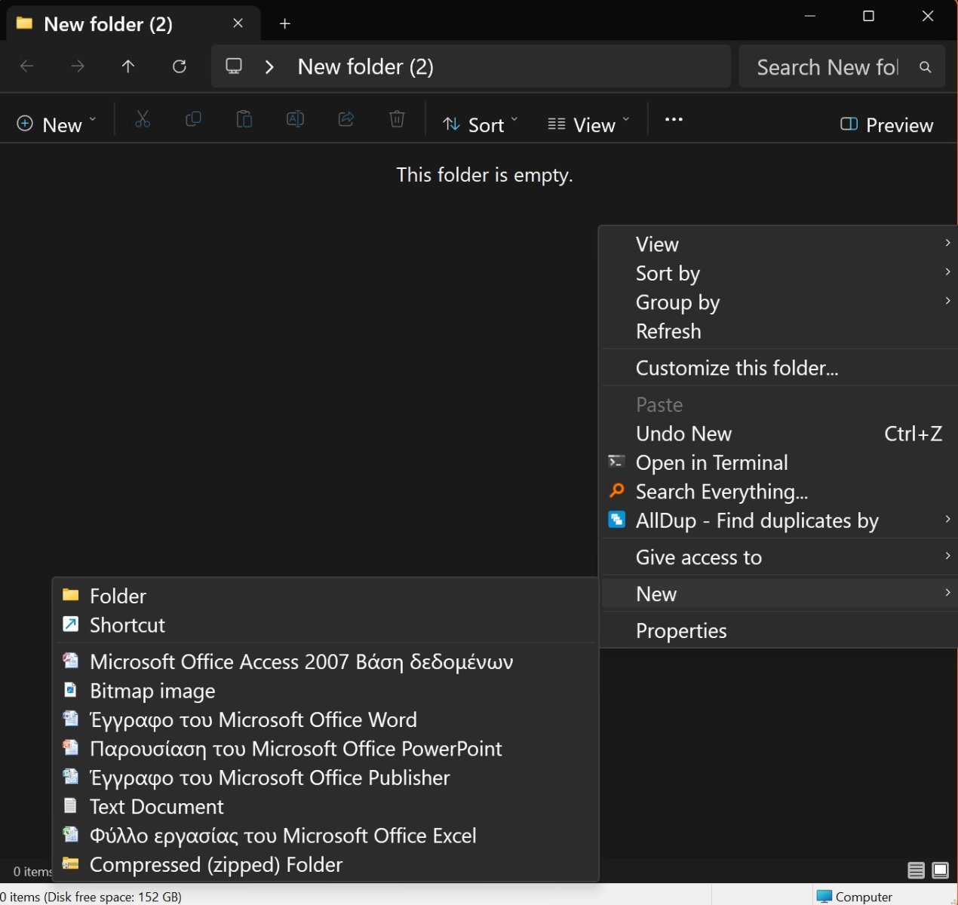Click the Folder icon in New submenu
The height and width of the screenshot is (905, 958).
[x=70, y=595]
